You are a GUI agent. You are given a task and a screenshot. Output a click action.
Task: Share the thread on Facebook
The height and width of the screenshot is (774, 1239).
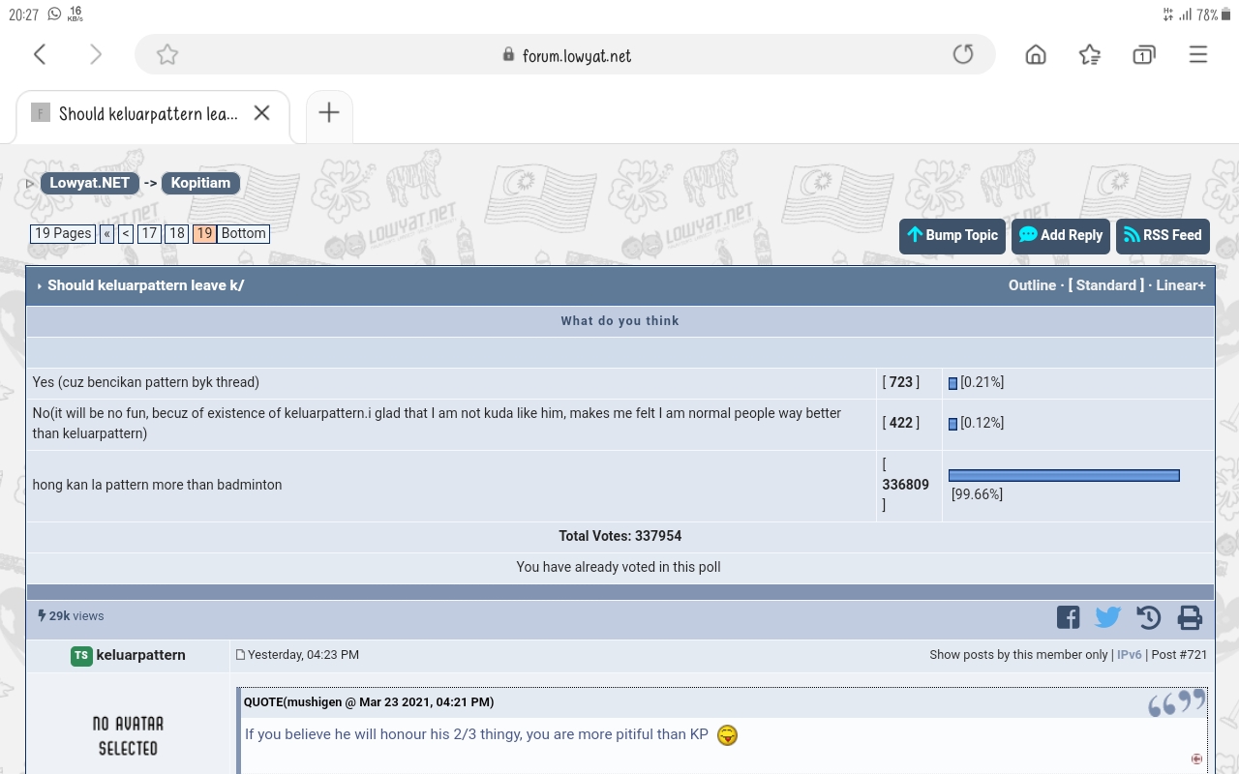[x=1068, y=617]
